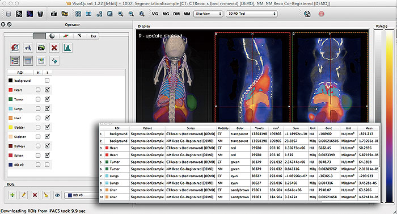Toggle the Lungs hide checkbox
Image resolution: width=397 pixels, height=214 pixels.
[38, 108]
